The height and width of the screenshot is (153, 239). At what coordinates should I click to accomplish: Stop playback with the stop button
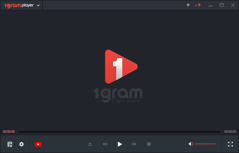tap(149, 144)
